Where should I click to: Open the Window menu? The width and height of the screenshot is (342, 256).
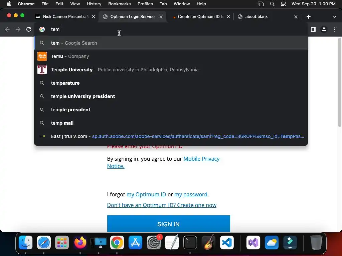coord(182,4)
